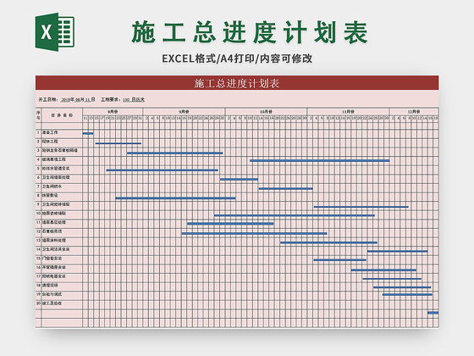The height and width of the screenshot is (356, 474).
Task: Click the blue Gantt bar in row 4
Action: pos(320,161)
